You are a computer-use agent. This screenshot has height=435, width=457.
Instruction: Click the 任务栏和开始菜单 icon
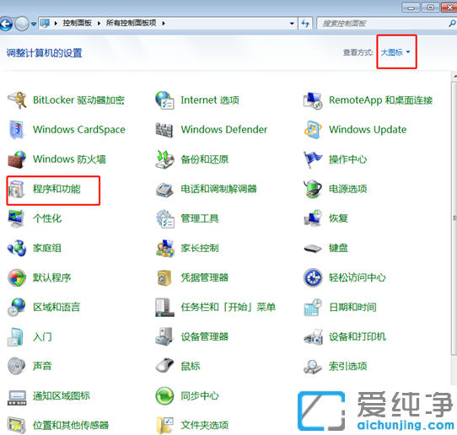164,308
